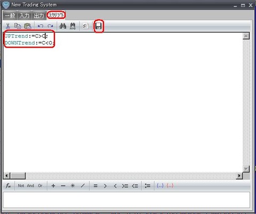Insert the less-or-equal operator
Screen dimensions: 256x214
click(x=135, y=186)
